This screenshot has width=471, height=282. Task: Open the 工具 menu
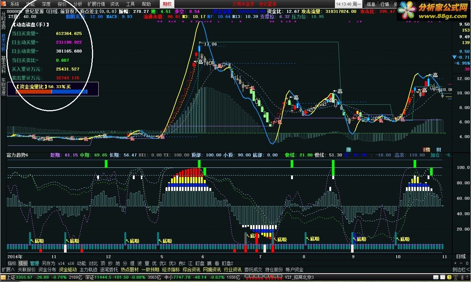131,4
